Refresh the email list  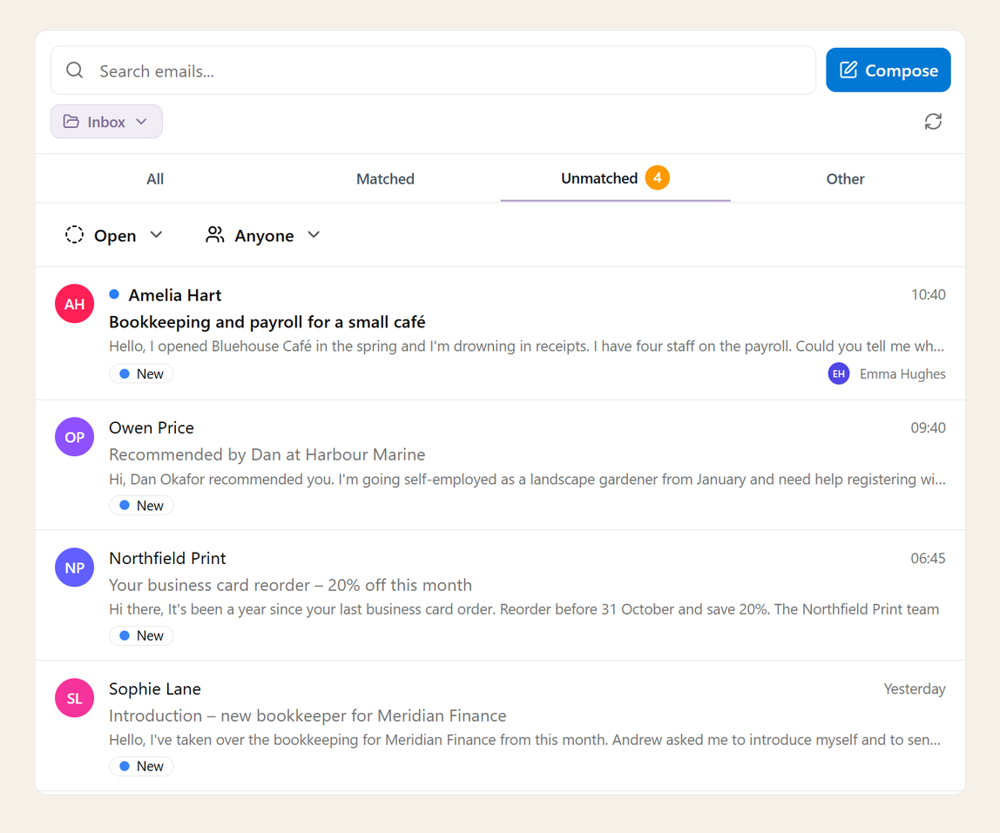tap(933, 121)
